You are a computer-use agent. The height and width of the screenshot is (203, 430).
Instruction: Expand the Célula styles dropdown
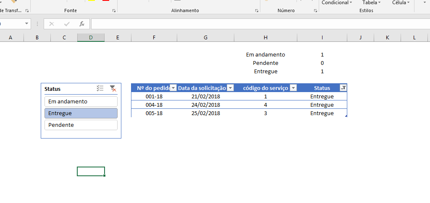click(401, 3)
